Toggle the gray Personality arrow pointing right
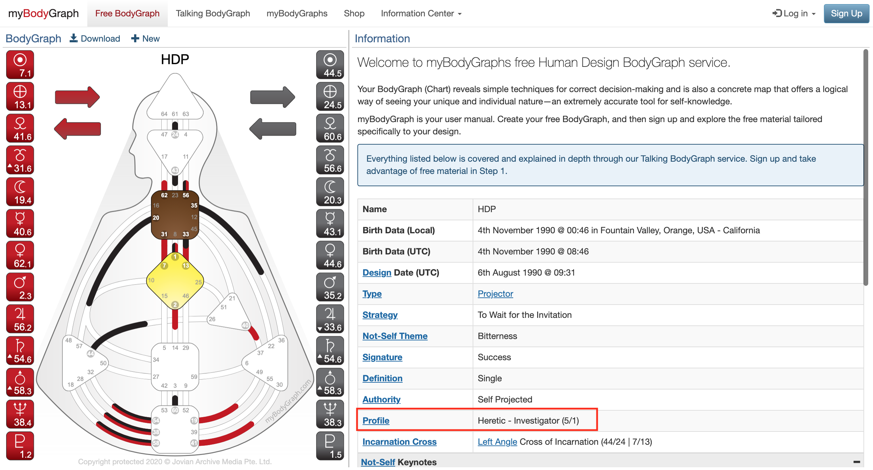This screenshot has height=470, width=873. [x=272, y=97]
